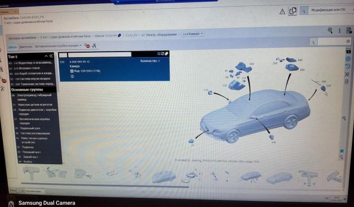Select the Шасси tab
Image resolution: width=354 pixels, height=207 pixels.
coord(13,47)
